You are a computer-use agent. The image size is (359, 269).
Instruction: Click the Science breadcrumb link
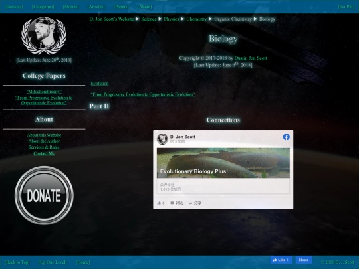click(149, 19)
